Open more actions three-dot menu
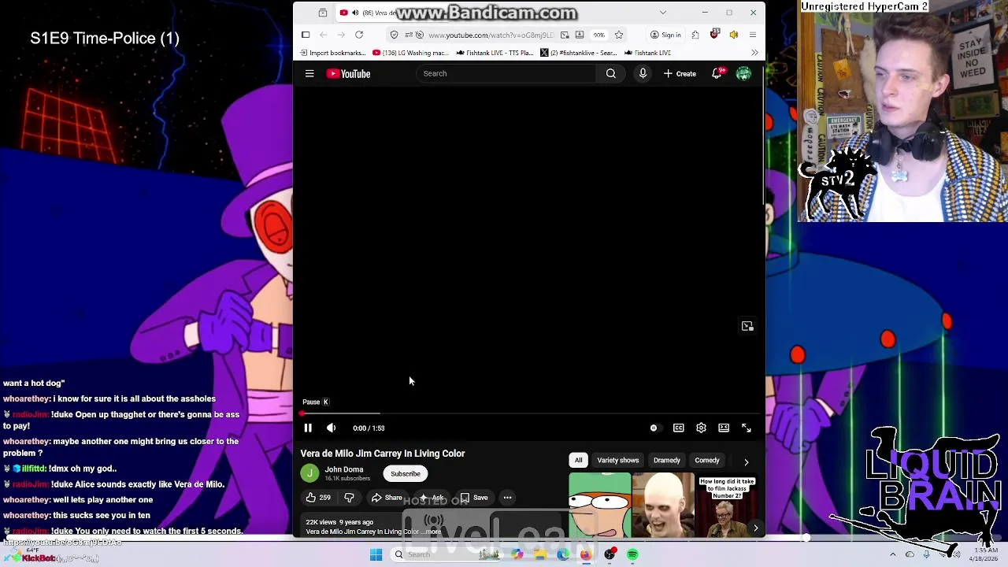 click(x=507, y=498)
